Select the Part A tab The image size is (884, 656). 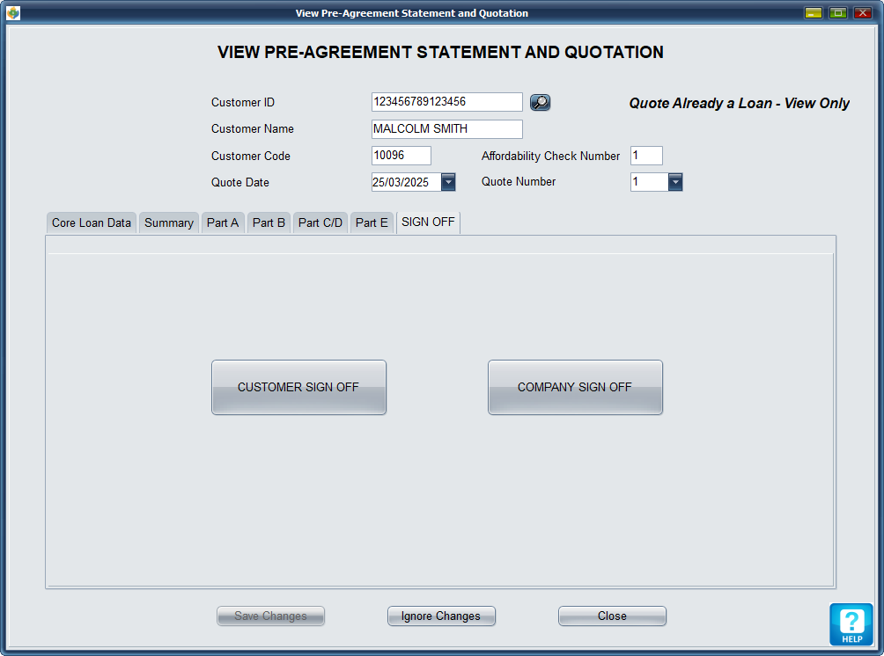[223, 222]
